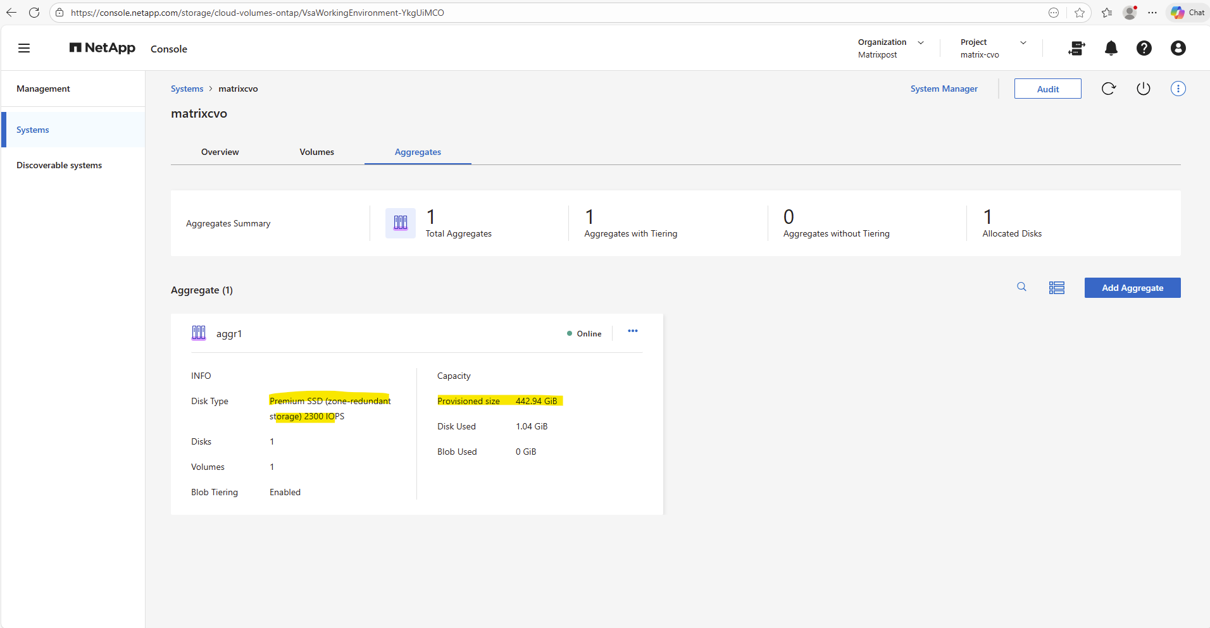The image size is (1210, 628).
Task: Open the hamburger navigation menu
Action: 24,48
